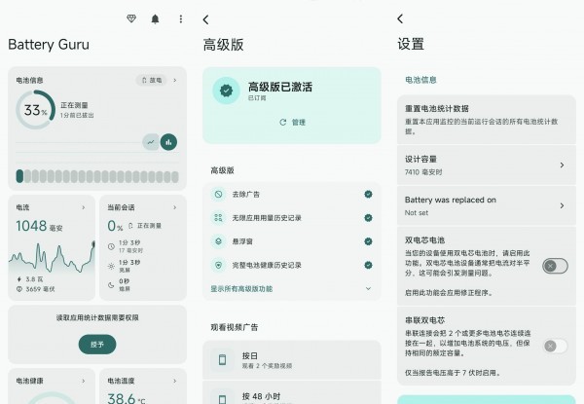Tap the phone icon beside 按 48 小时

(222, 398)
